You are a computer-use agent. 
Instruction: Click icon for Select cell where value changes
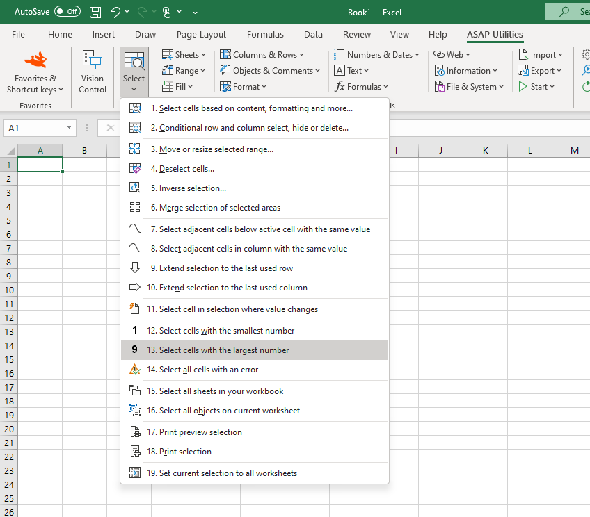click(x=135, y=309)
